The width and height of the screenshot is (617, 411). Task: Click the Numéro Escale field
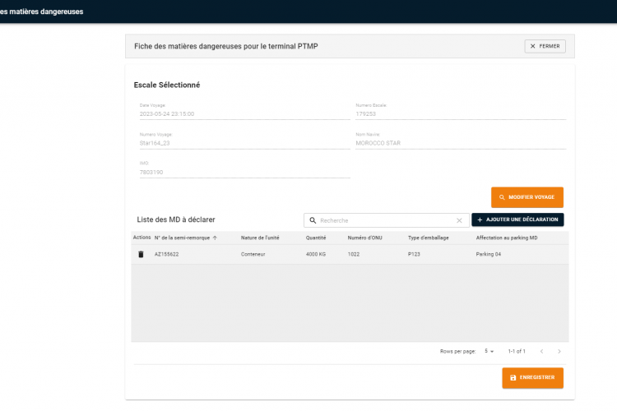[x=460, y=114]
